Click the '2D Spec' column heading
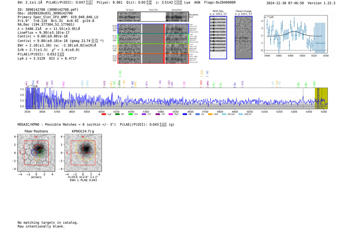 pos(130,10)
